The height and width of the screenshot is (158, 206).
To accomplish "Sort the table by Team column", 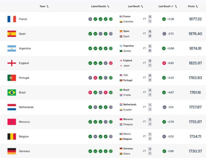I will click(x=44, y=6).
